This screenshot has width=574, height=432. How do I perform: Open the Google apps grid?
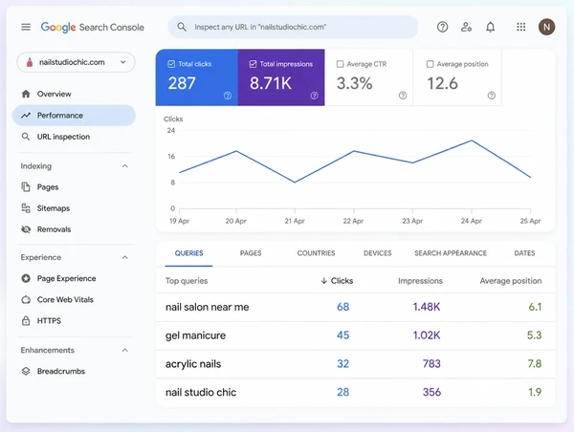(521, 27)
